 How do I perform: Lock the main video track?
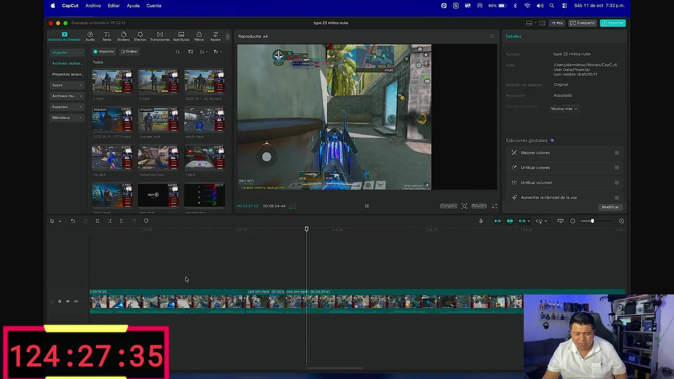[x=60, y=302]
